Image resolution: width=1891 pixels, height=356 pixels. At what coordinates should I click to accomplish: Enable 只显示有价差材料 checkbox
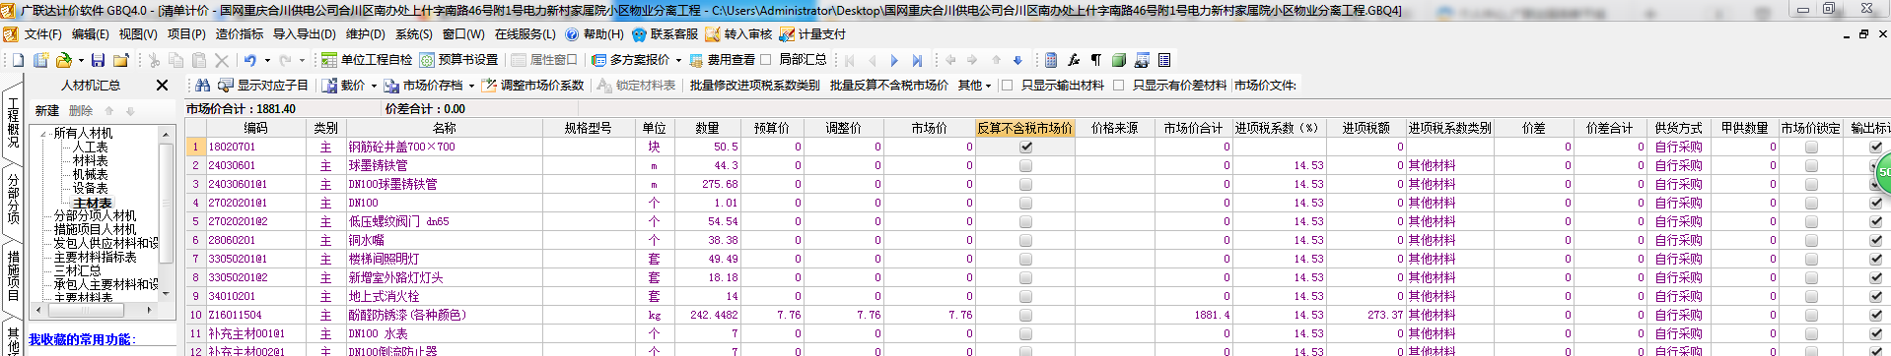pos(1118,86)
